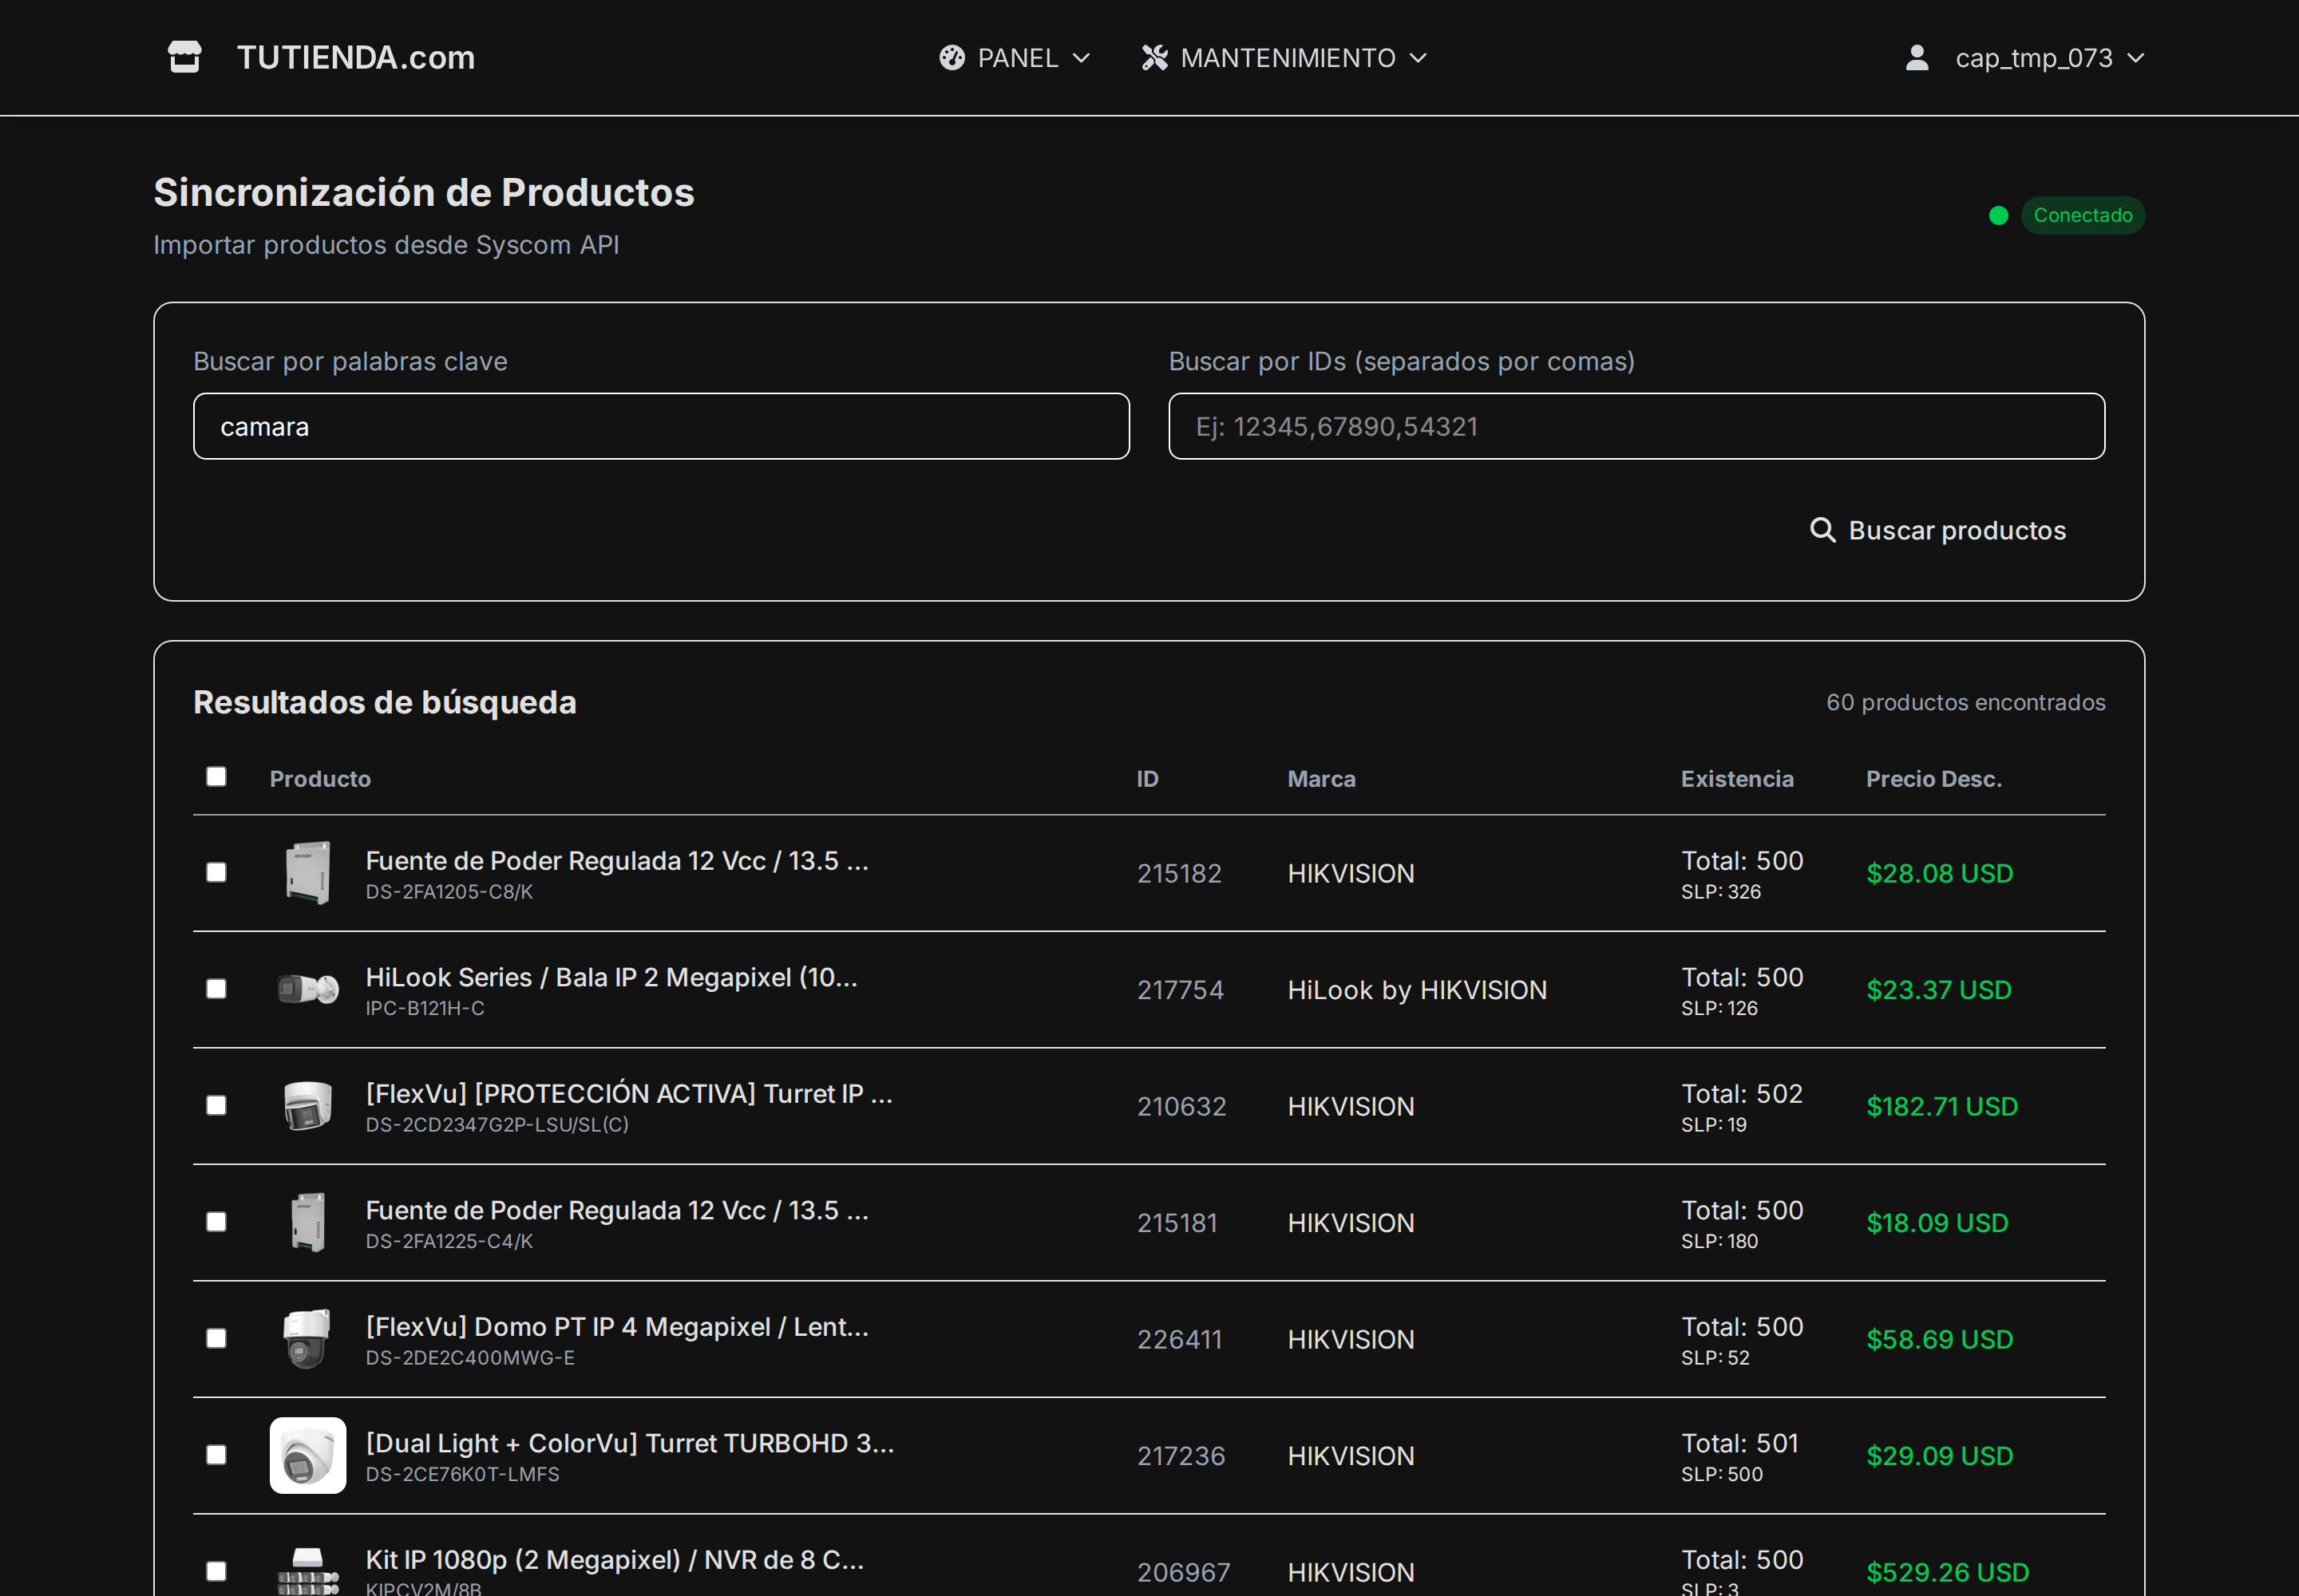Click the search by IDs input field
The image size is (2299, 1596).
(x=1636, y=427)
